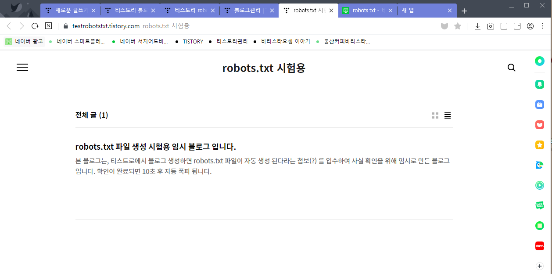
Task: Open the '네이버 광고' bookmark
Action: coord(25,42)
